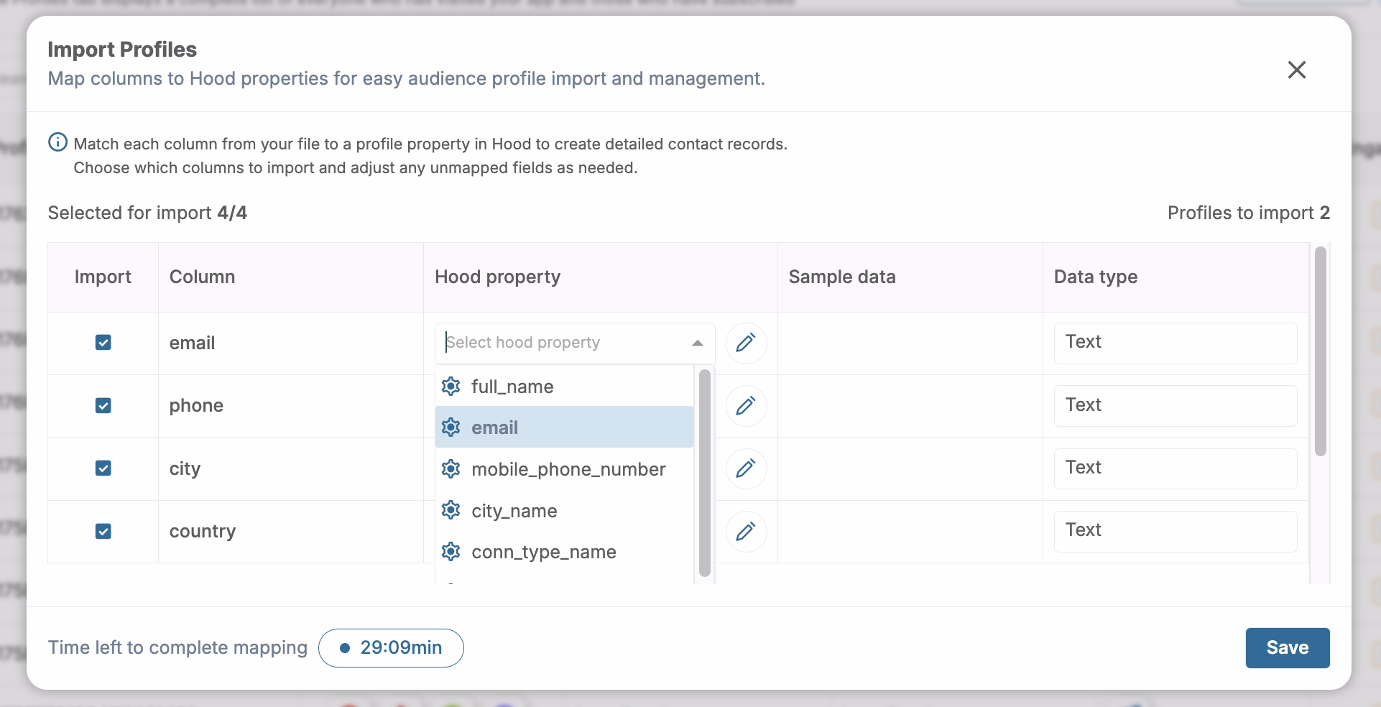Open Data type dropdown for email row
The height and width of the screenshot is (707, 1381).
[1175, 343]
